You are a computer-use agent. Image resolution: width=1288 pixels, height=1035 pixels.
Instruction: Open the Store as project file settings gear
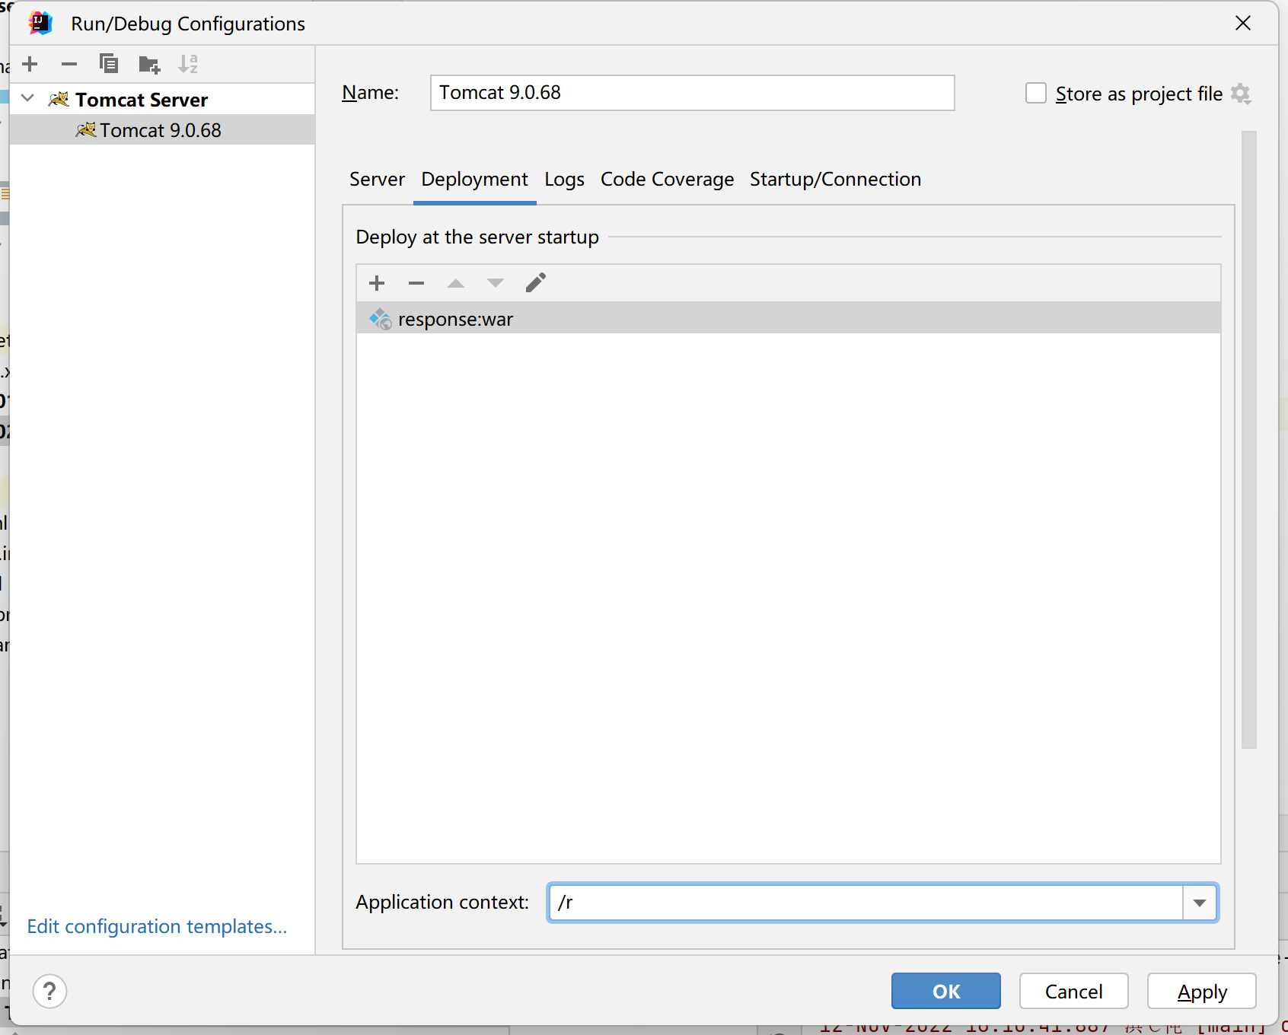1241,94
